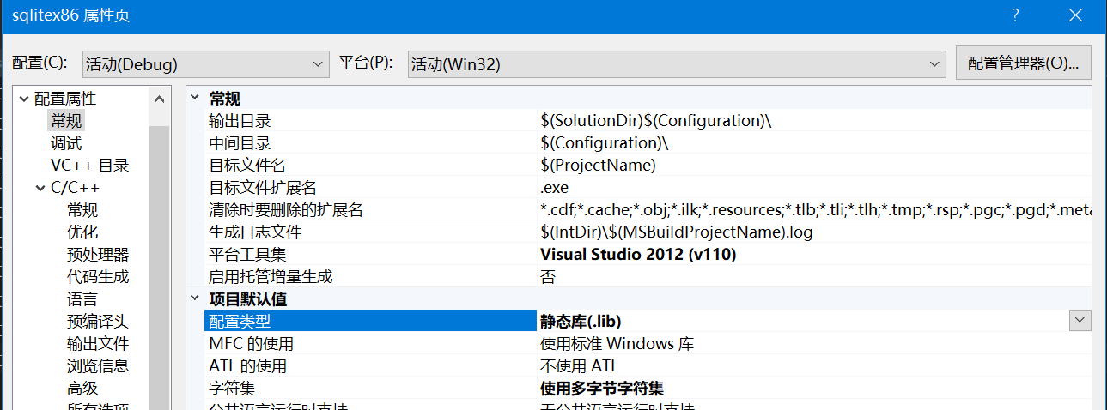Select VC++ 目录 in the tree
The height and width of the screenshot is (410, 1107).
[x=89, y=166]
